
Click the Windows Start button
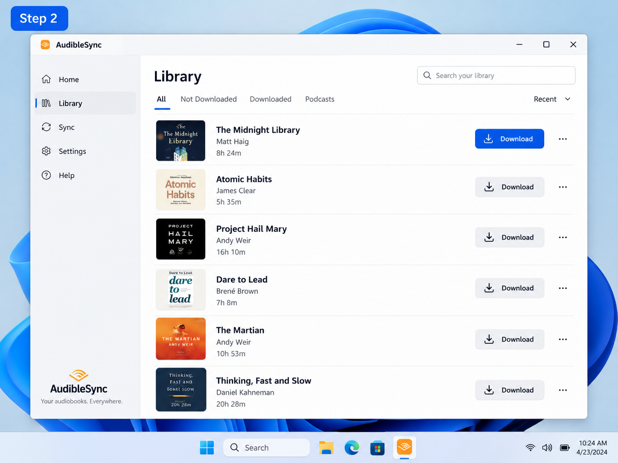[x=207, y=448]
